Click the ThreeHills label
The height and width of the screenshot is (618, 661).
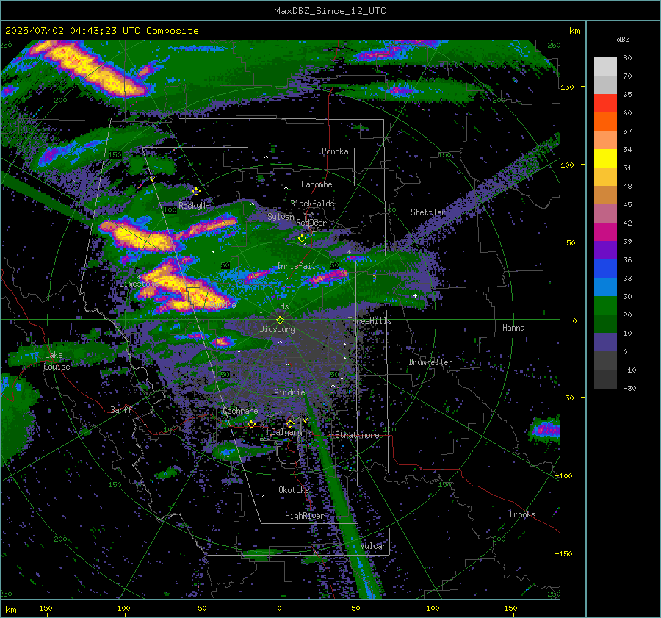coord(369,321)
